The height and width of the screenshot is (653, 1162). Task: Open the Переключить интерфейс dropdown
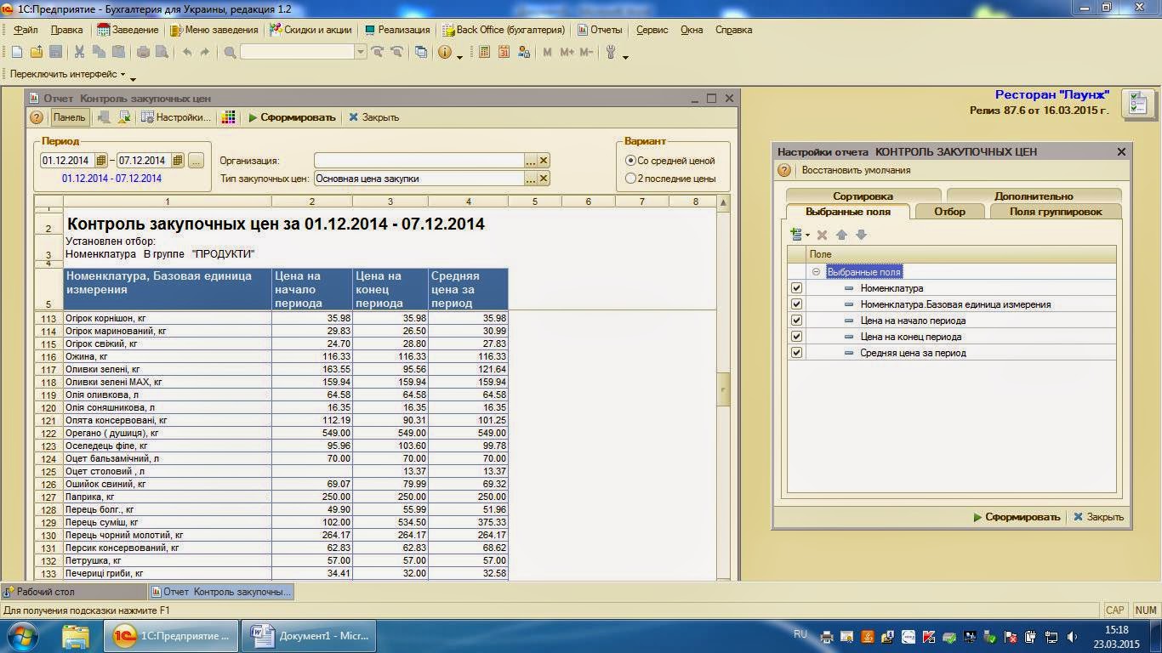68,74
